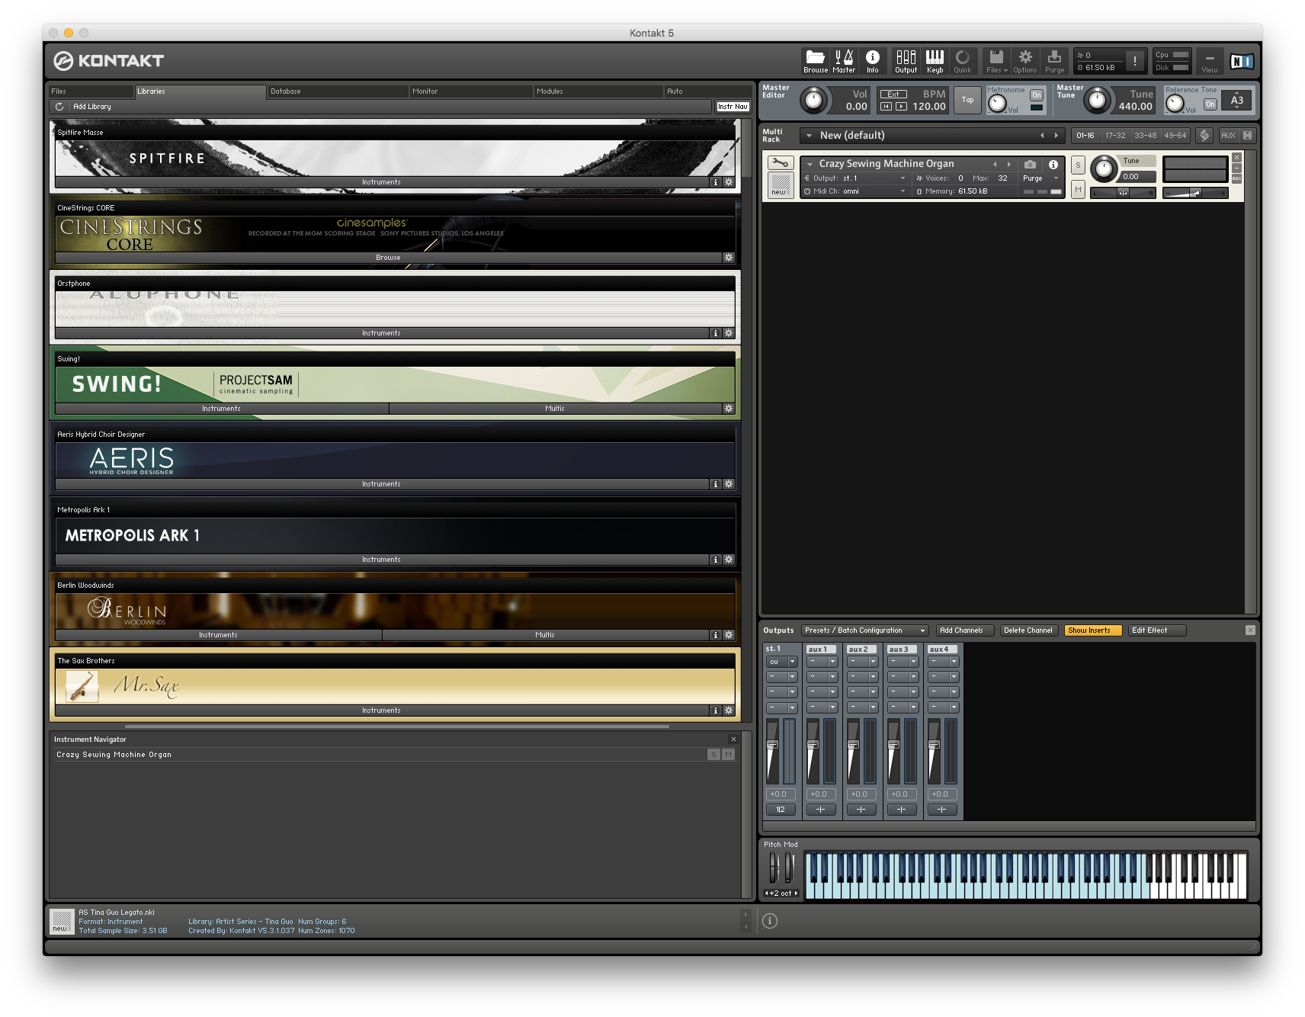This screenshot has width=1305, height=1017.
Task: Click the Pitch wheel on the keyboard
Action: coord(773,868)
